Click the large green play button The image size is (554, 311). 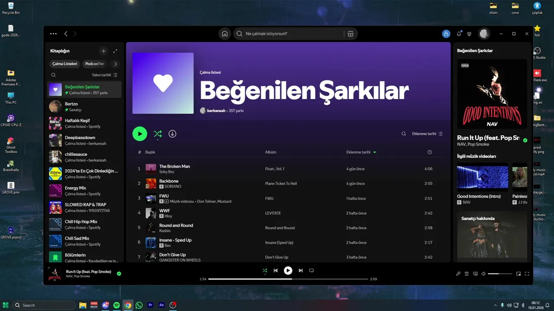point(140,134)
